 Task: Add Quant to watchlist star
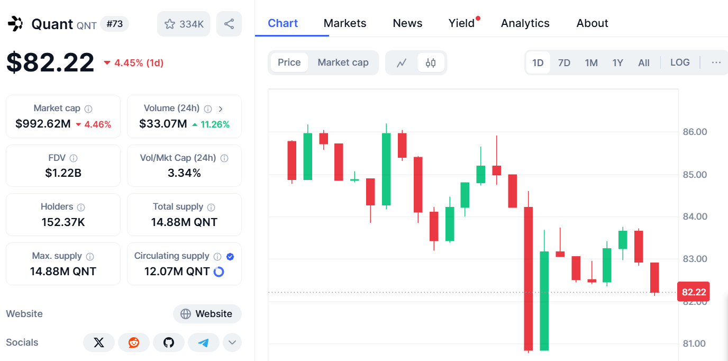[x=170, y=23]
